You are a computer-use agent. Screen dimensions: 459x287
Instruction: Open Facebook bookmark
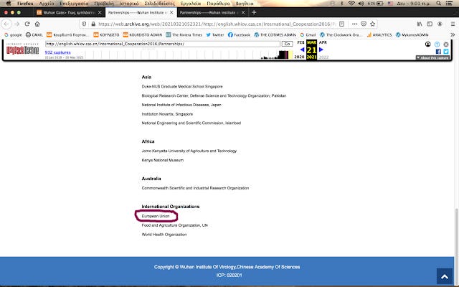239,35
